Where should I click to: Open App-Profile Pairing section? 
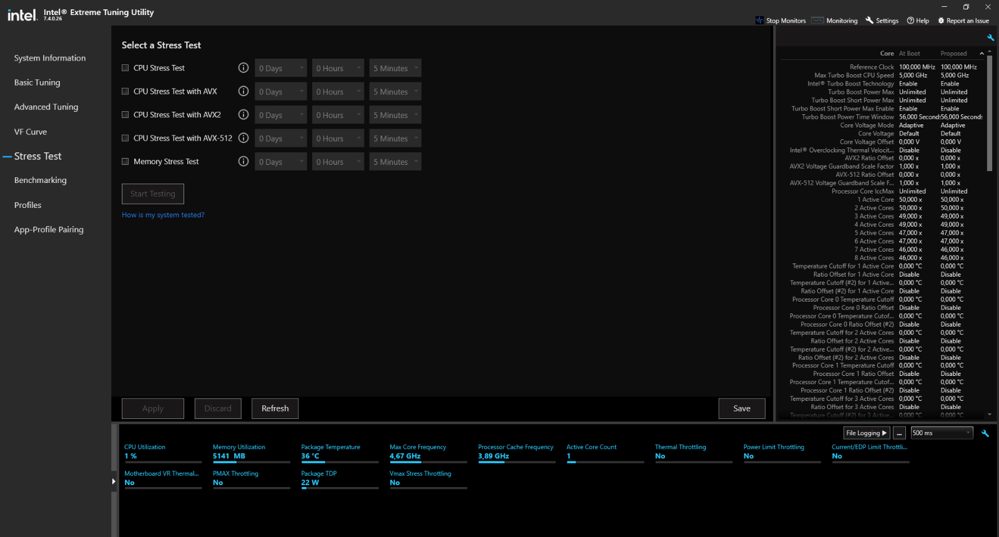[x=49, y=229]
